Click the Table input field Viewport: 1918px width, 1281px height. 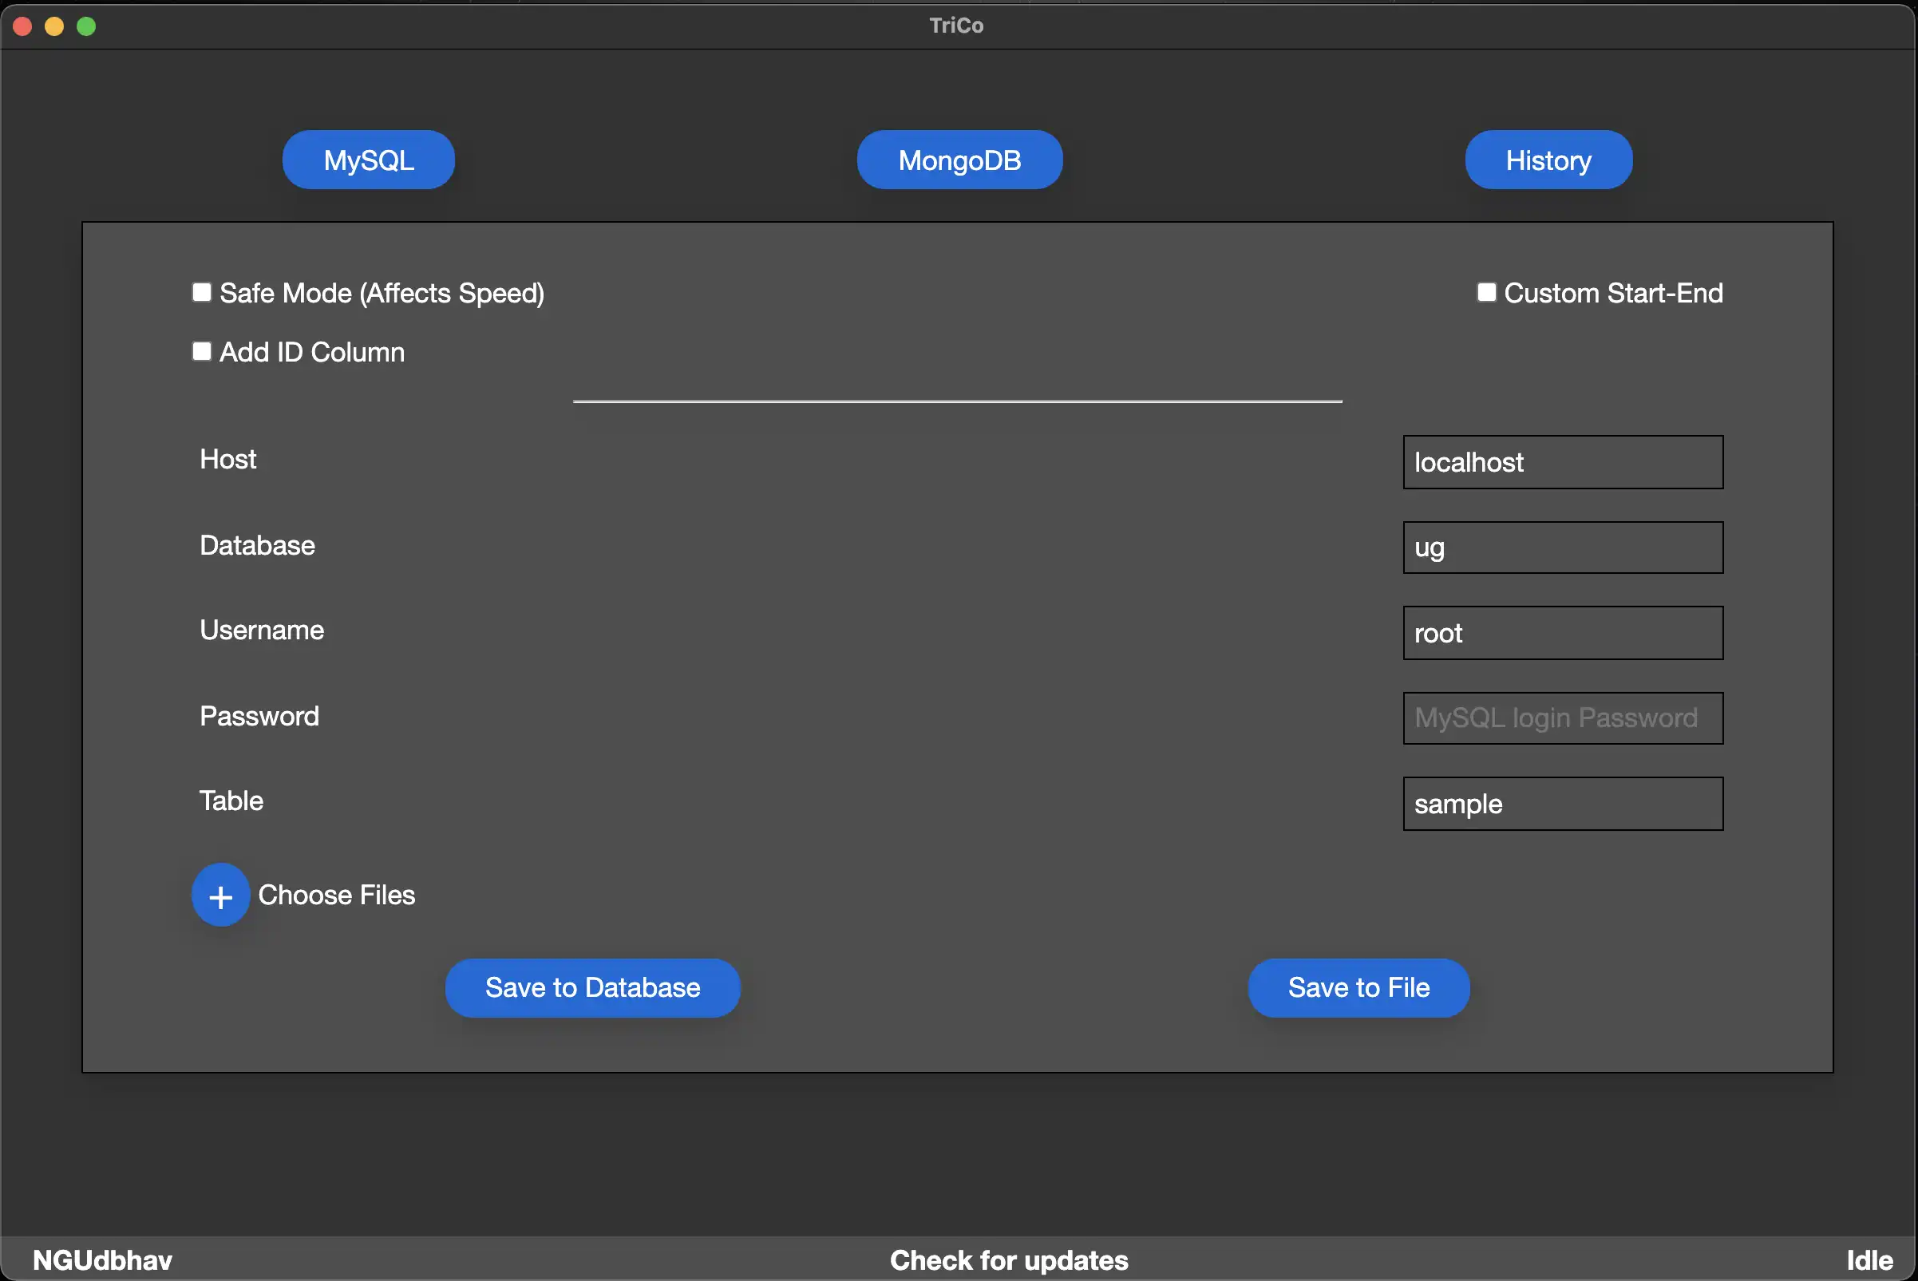coord(1564,804)
